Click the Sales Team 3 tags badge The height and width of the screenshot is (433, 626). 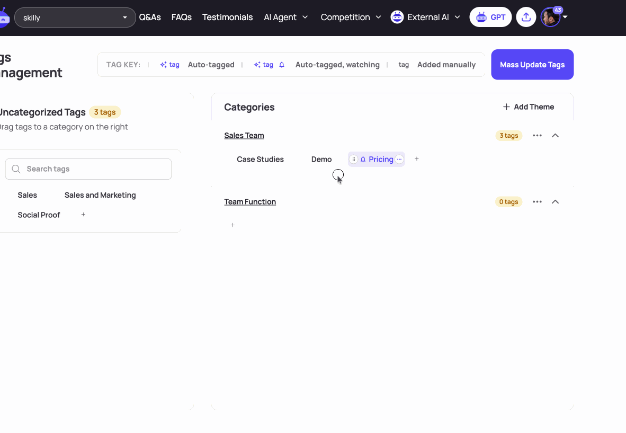pos(508,136)
